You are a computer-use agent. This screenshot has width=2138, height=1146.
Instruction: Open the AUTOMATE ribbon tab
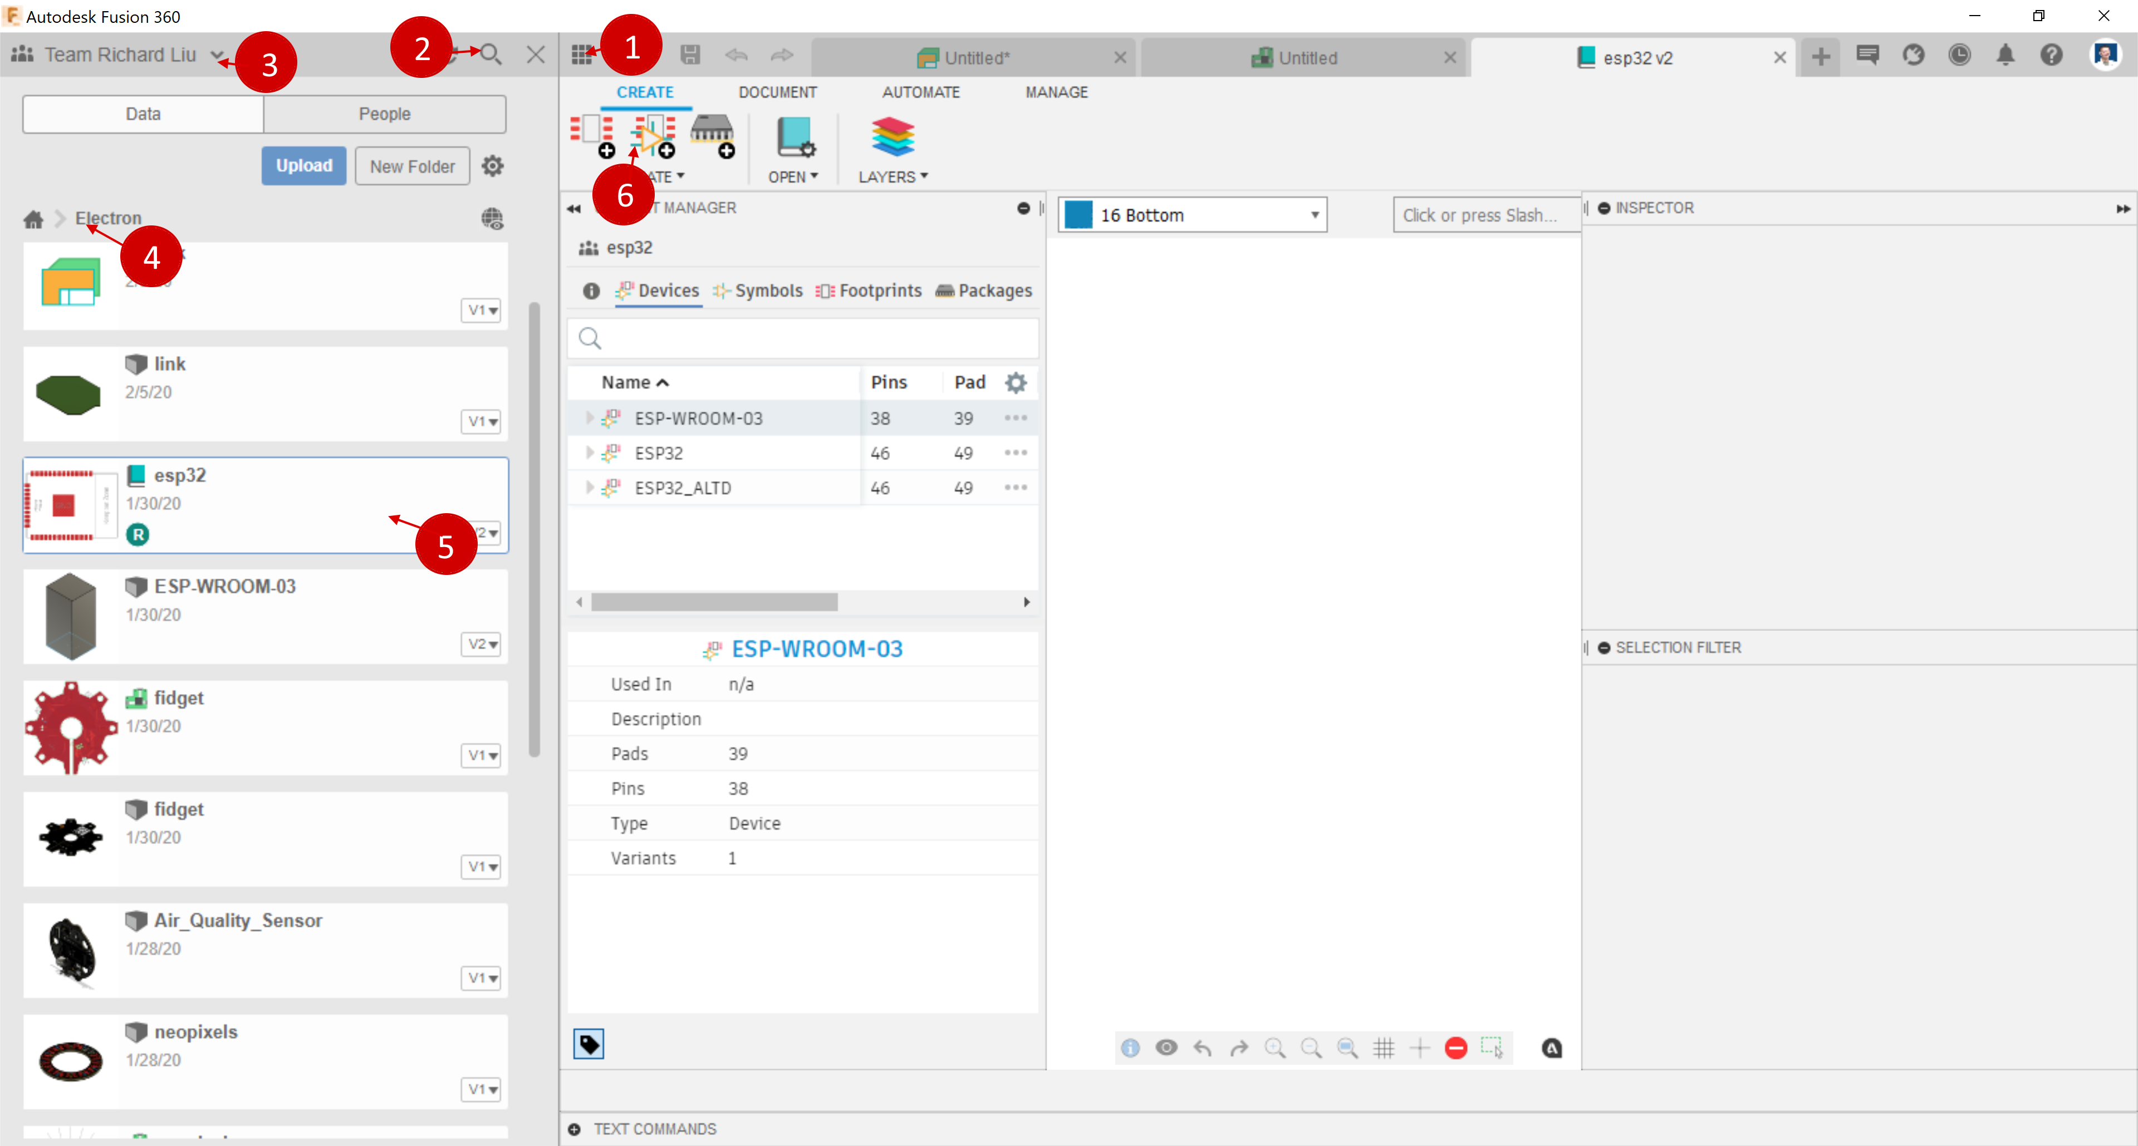[920, 92]
